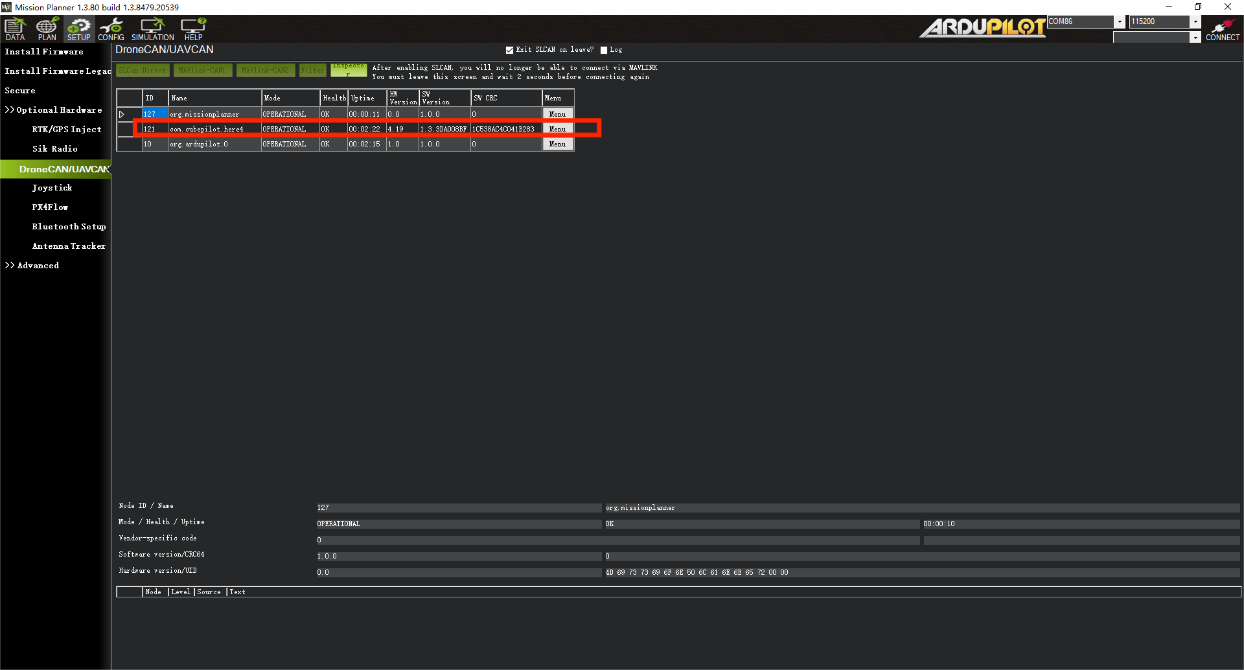Click the HW Version column header
This screenshot has height=670, width=1244.
[403, 98]
